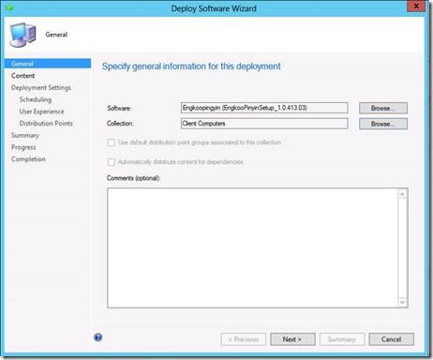Image resolution: width=433 pixels, height=360 pixels.
Task: Click the comments scrollbar down arrow
Action: click(402, 302)
